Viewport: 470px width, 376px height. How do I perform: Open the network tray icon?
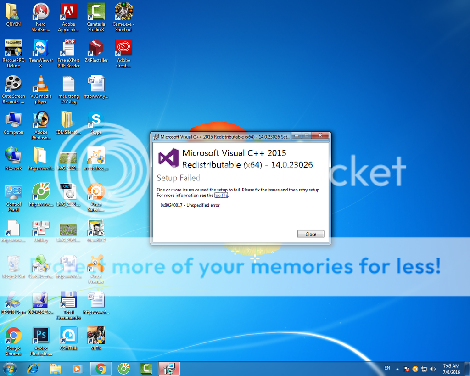click(x=424, y=369)
